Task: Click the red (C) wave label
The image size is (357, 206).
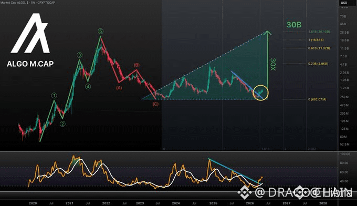Action: click(155, 104)
